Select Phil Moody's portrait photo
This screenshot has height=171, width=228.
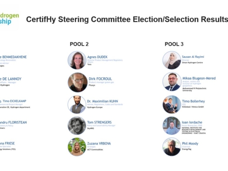(172, 147)
